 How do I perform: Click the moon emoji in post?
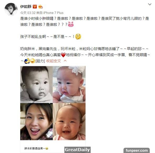[27, 61]
